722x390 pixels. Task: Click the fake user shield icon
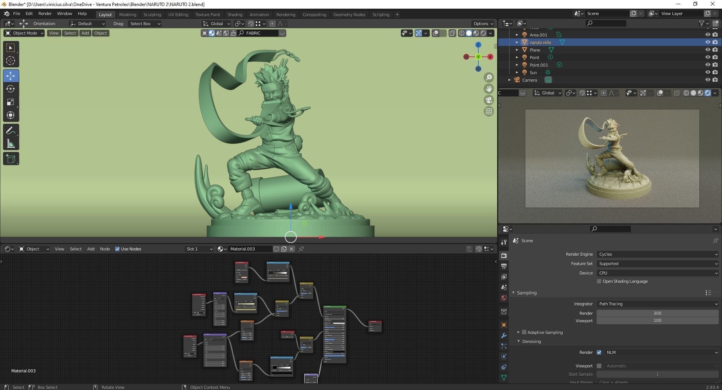tap(276, 249)
